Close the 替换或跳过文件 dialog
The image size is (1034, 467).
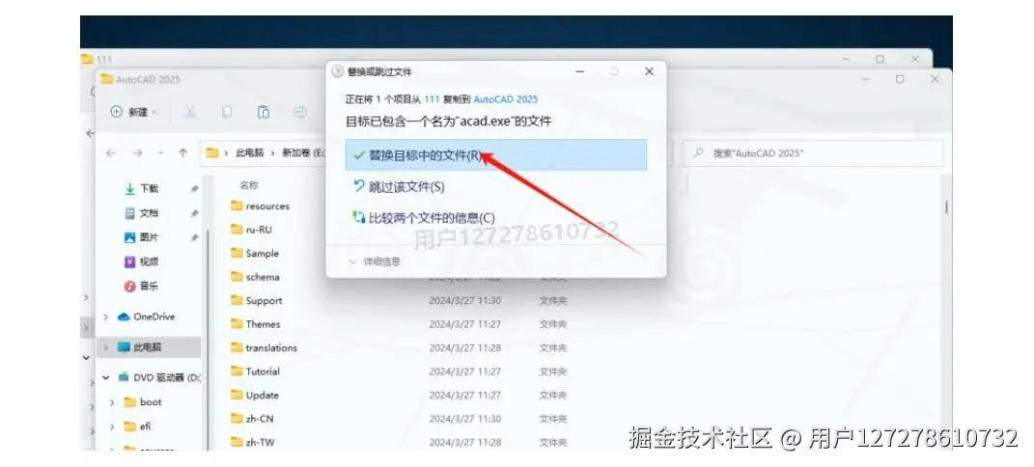[649, 71]
